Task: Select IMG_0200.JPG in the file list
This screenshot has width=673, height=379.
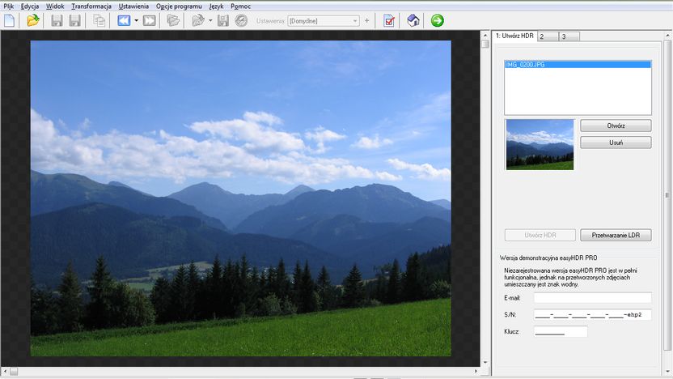Action: pyautogui.click(x=578, y=65)
